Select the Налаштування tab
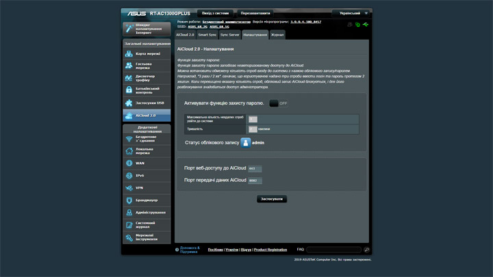 click(x=255, y=35)
